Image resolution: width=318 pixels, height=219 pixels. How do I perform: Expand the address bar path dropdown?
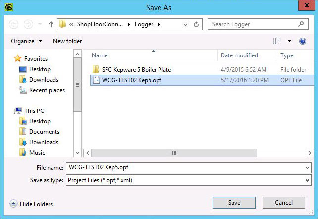[x=185, y=24]
